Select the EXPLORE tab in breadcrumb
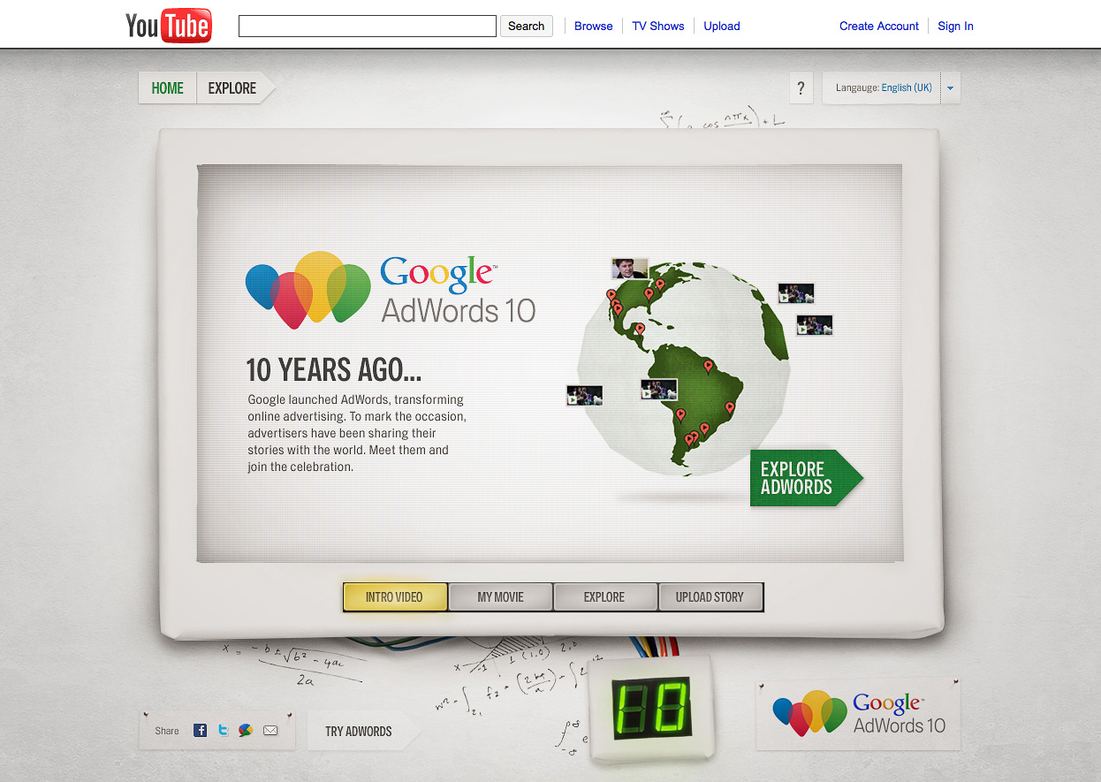Image resolution: width=1101 pixels, height=782 pixels. 232,87
